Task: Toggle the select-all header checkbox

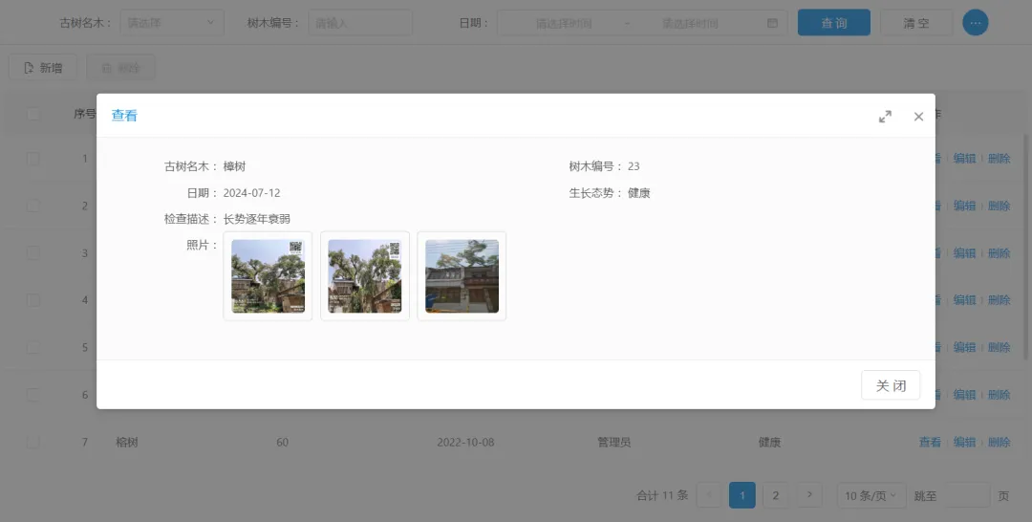Action: (33, 115)
